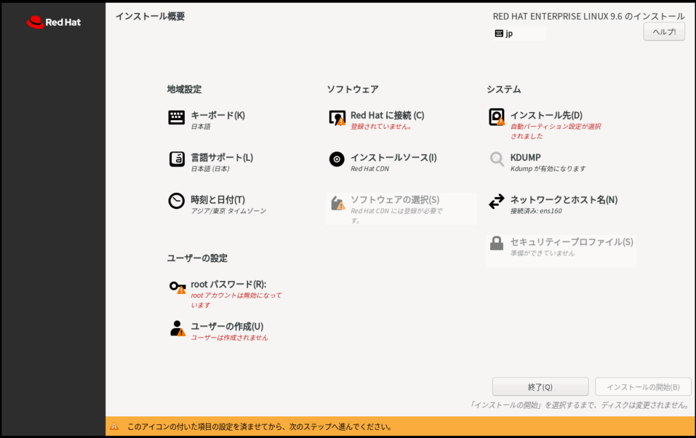Click the jp keyboard layout indicator

click(x=519, y=33)
